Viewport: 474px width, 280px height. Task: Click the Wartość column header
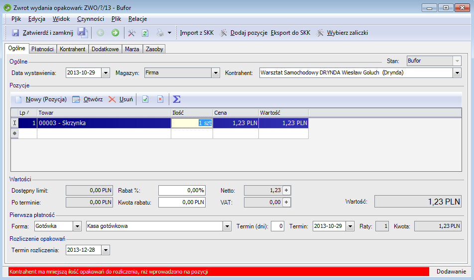point(284,113)
